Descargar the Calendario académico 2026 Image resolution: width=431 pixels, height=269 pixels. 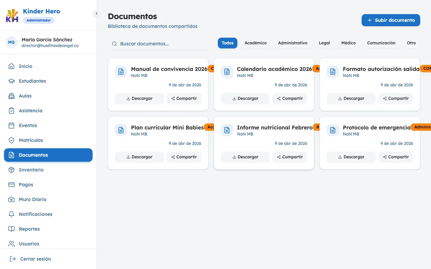point(245,99)
